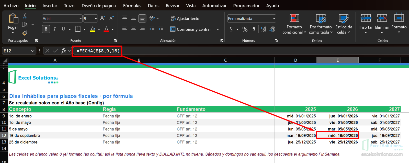Apply the yellow fill color bucket
The width and height of the screenshot is (409, 163).
93,29
